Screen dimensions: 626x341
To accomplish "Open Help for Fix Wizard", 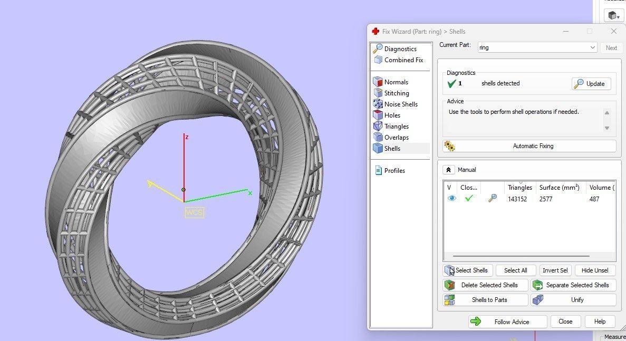I will [x=600, y=321].
